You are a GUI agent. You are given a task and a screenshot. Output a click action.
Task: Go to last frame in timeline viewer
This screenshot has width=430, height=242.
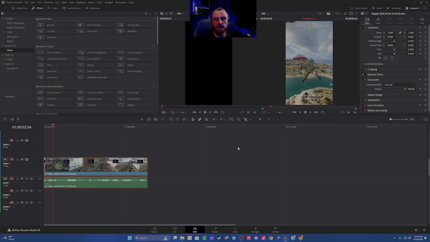tap(316, 112)
